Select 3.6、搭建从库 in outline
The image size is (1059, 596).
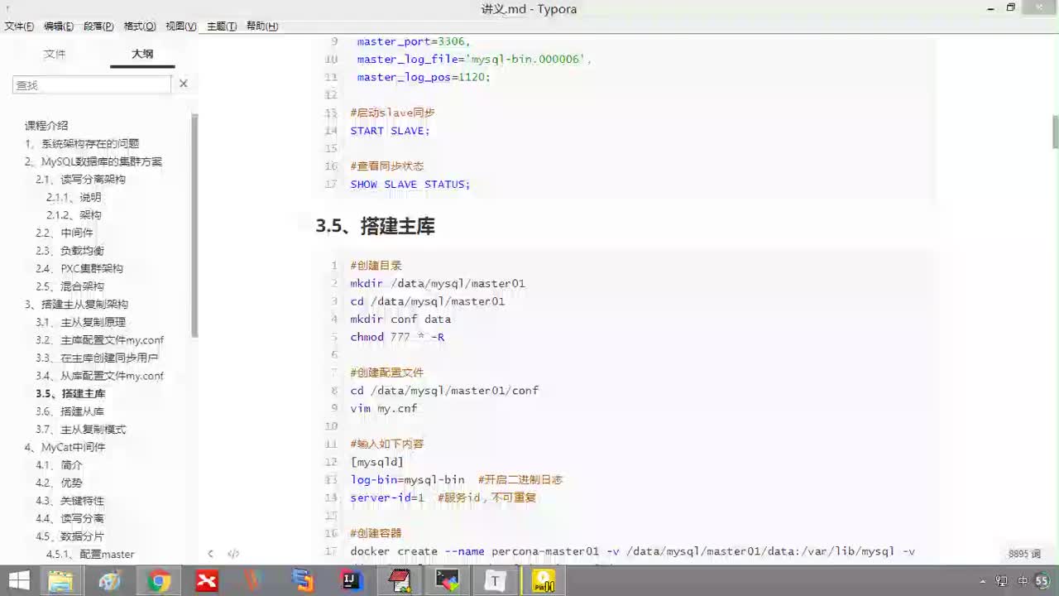click(x=69, y=411)
